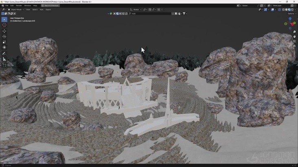Click the ViewLayer name field
This screenshot has width=298, height=167.
[x=281, y=6]
